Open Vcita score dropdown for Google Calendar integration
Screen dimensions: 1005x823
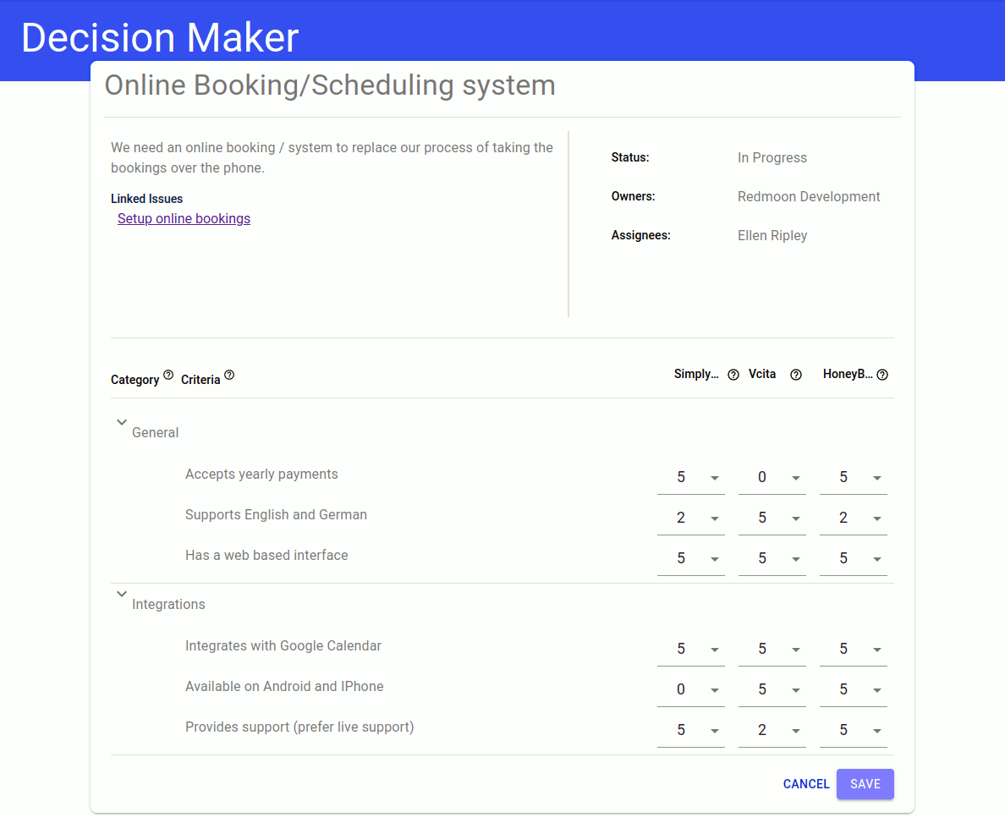(772, 650)
